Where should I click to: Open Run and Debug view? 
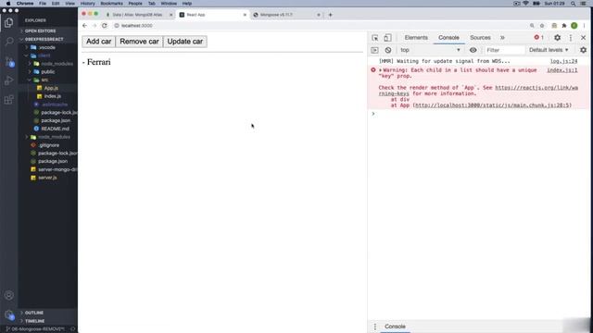coord(9,80)
